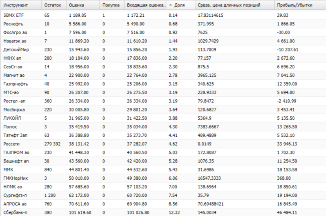Select the Сургнфгз-п instrument
The image size is (326, 216).
point(15,196)
